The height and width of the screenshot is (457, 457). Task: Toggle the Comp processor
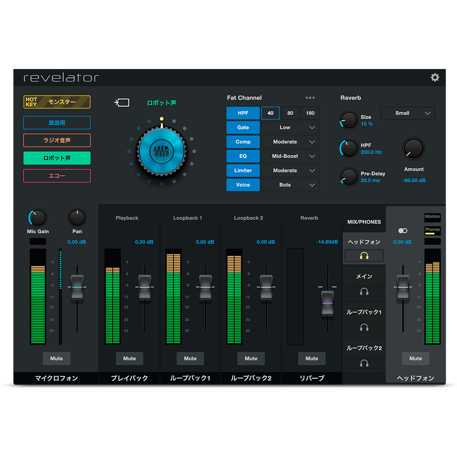243,142
